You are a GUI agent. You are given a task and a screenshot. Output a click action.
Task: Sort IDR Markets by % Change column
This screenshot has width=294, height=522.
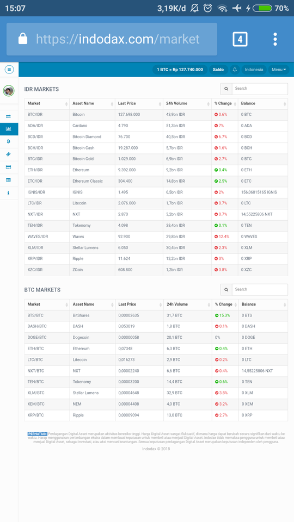225,103
